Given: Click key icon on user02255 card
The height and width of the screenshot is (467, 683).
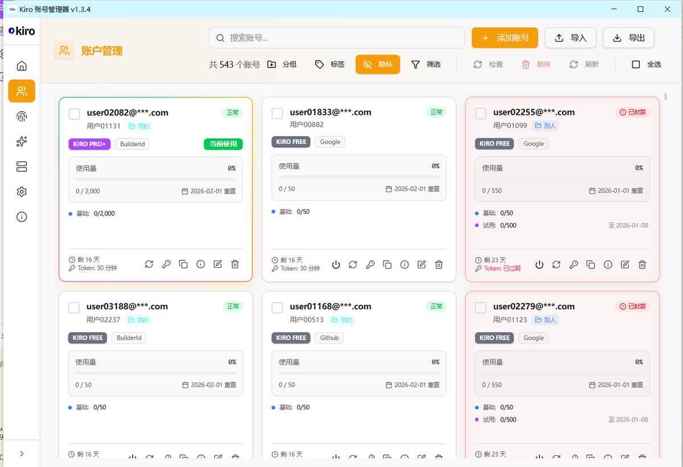Looking at the screenshot, I should [574, 265].
